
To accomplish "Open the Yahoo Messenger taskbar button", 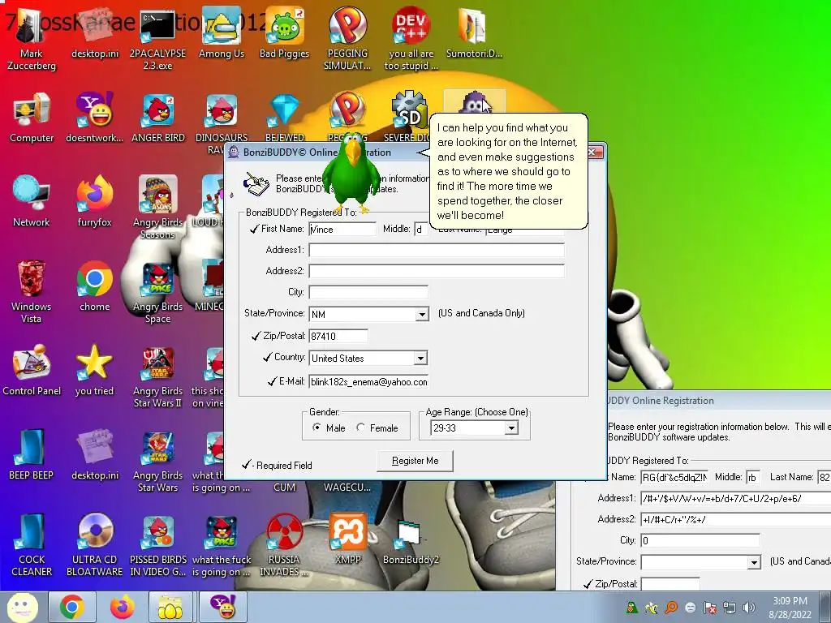I will pos(223,607).
